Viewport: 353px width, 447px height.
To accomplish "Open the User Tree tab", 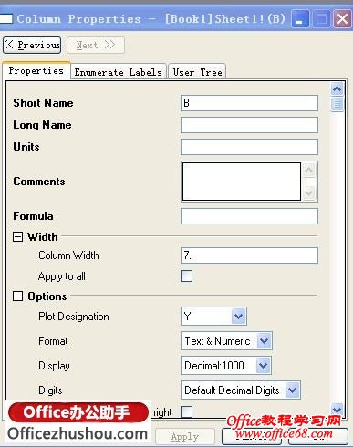I will 197,72.
